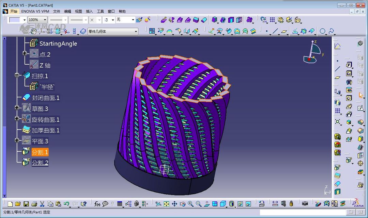The width and height of the screenshot is (368, 218).
Task: Click the Capture camera icon
Action: tap(305, 204)
